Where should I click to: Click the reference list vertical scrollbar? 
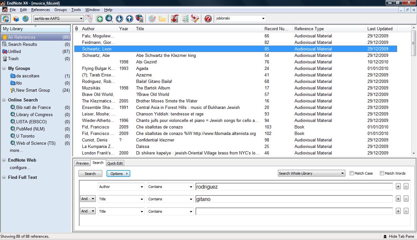pos(414,91)
